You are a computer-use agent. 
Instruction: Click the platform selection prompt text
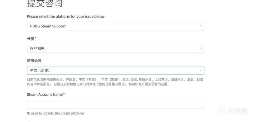click(66, 17)
